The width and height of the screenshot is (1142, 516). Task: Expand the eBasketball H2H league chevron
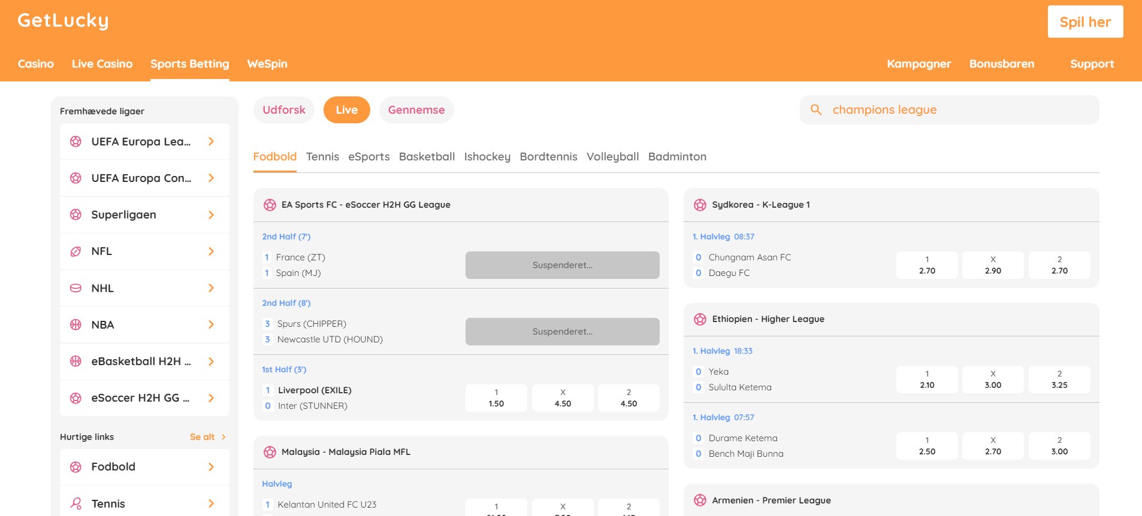pyautogui.click(x=211, y=362)
